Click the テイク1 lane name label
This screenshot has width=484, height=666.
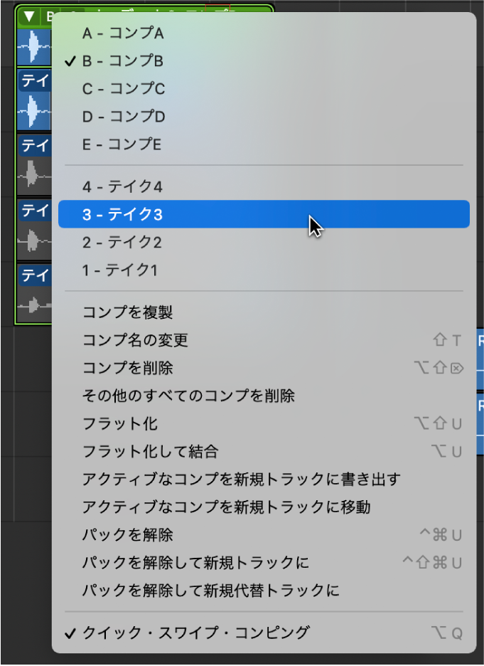pyautogui.click(x=33, y=276)
